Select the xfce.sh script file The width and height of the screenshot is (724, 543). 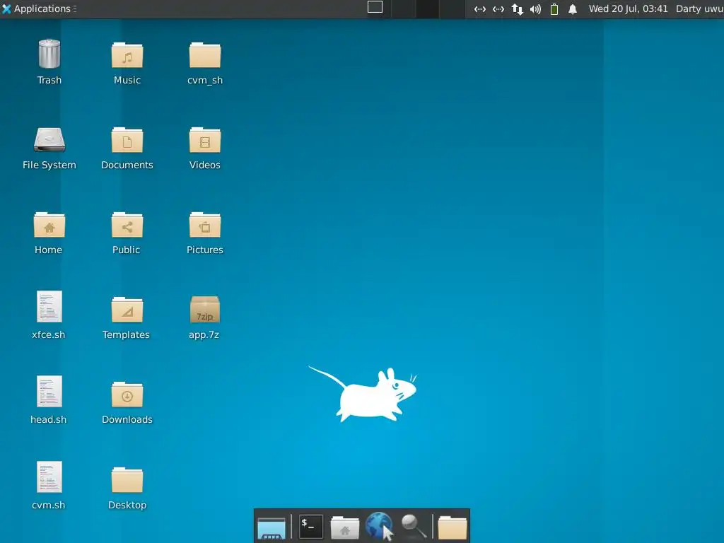pyautogui.click(x=49, y=306)
